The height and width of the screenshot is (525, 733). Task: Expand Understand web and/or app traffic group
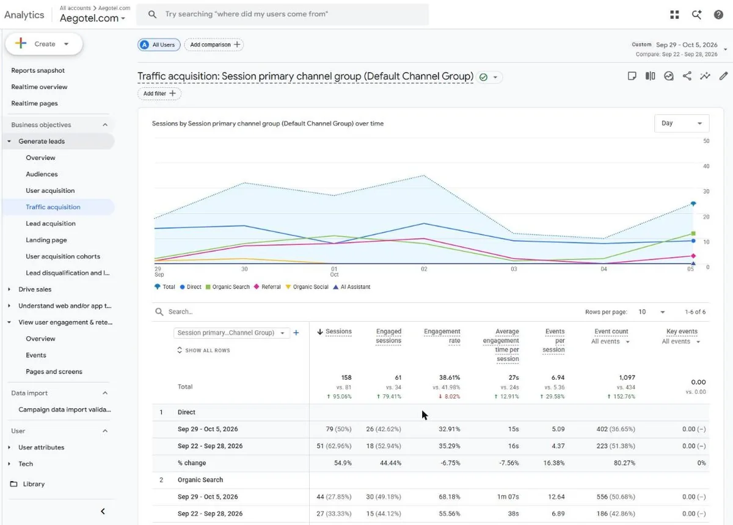[9, 306]
